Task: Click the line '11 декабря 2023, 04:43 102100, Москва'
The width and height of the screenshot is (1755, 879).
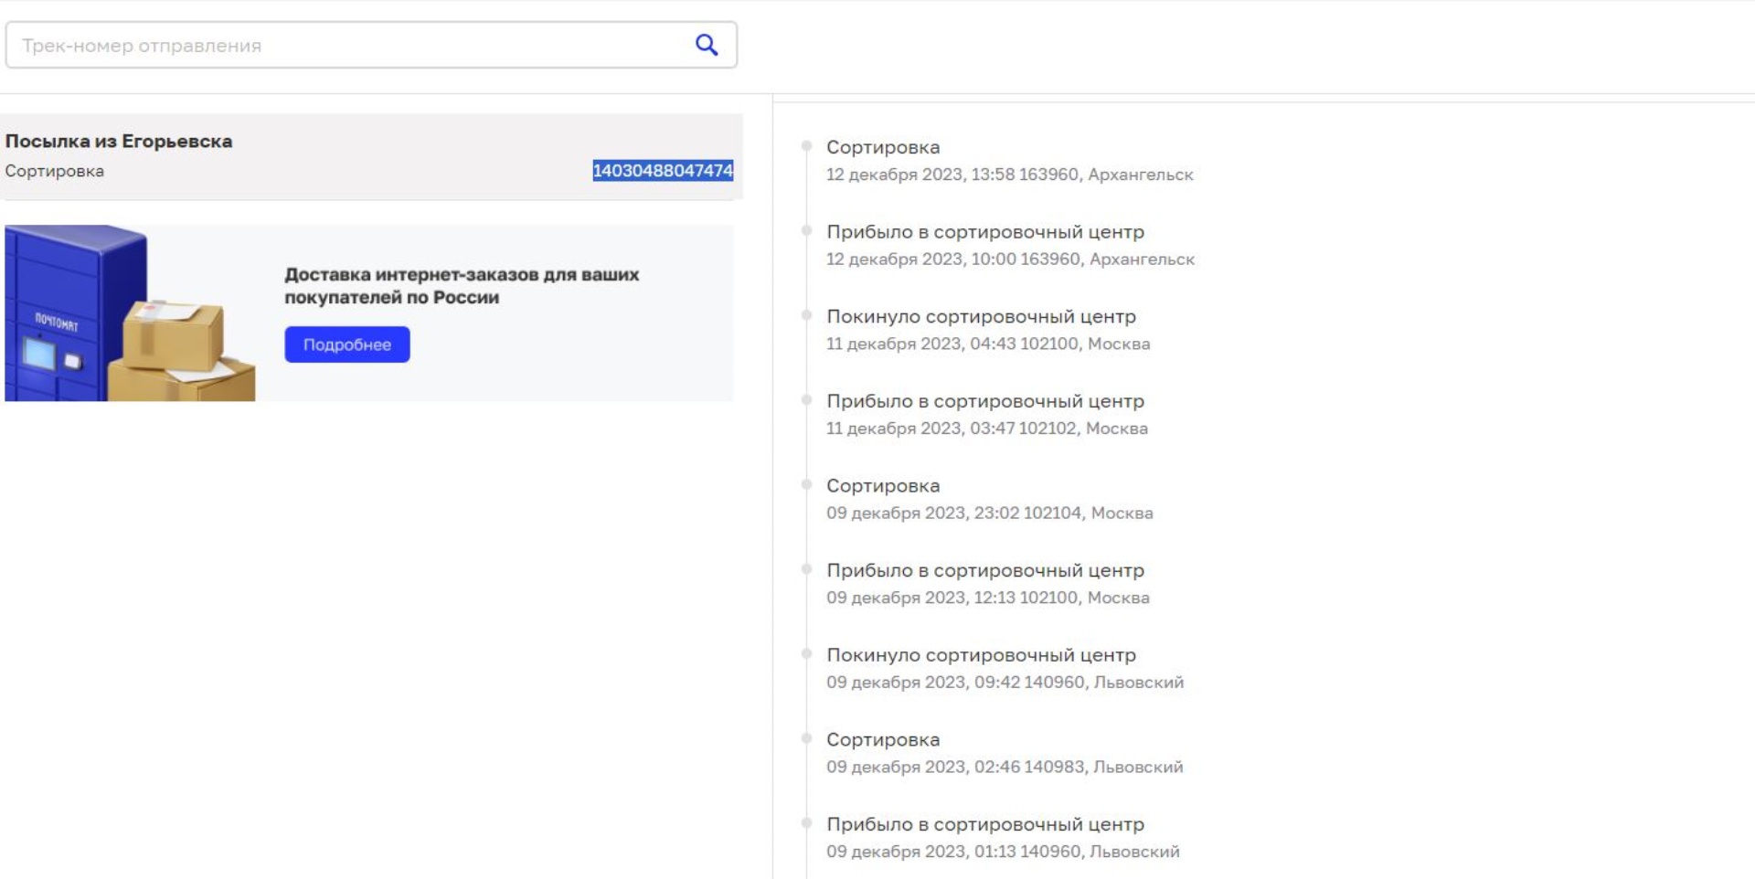Action: pos(988,344)
